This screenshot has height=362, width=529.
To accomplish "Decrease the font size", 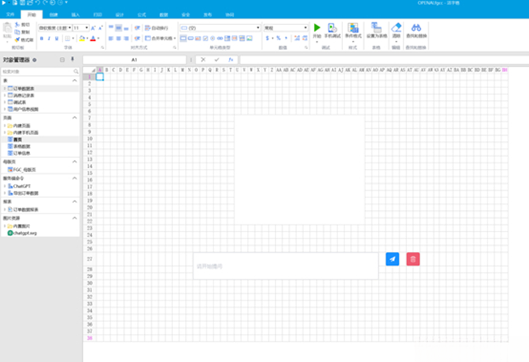I will [x=100, y=28].
